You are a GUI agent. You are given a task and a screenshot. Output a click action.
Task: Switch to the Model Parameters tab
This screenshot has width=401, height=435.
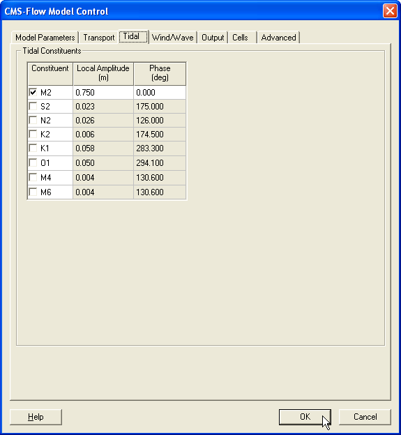click(45, 38)
